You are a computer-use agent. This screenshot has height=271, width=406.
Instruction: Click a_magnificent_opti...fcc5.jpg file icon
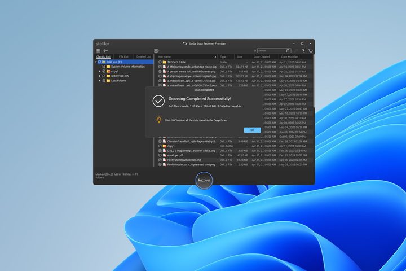165,81
